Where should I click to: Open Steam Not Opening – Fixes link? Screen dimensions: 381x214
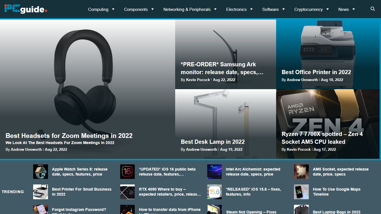251,212
